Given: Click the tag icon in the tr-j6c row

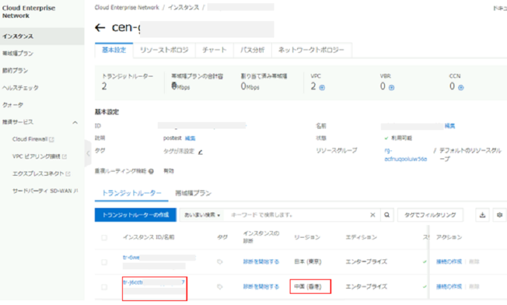Looking at the screenshot, I should click(x=220, y=287).
